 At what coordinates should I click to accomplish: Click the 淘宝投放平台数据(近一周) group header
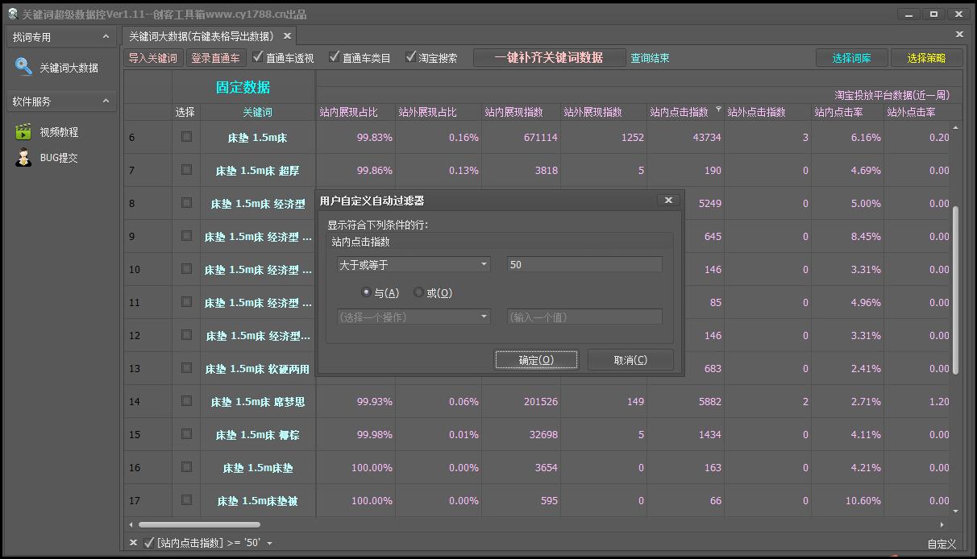coord(892,95)
